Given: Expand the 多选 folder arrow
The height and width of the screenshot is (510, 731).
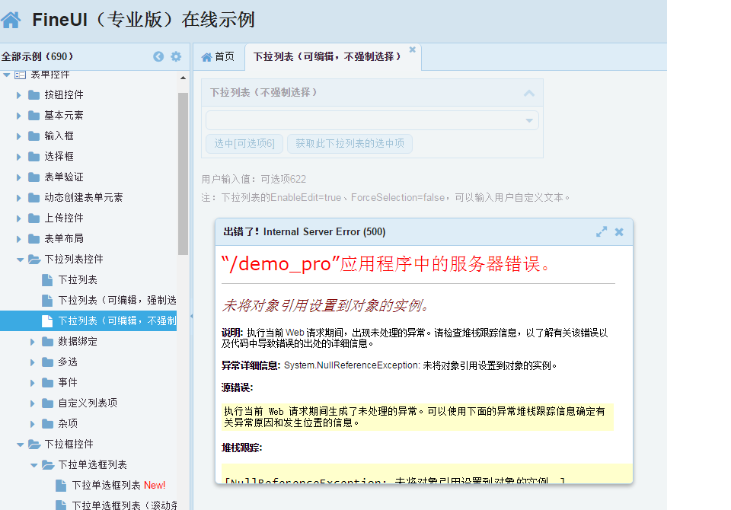Looking at the screenshot, I should (x=32, y=362).
